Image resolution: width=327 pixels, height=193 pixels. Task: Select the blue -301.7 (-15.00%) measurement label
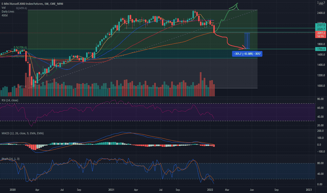click(247, 54)
